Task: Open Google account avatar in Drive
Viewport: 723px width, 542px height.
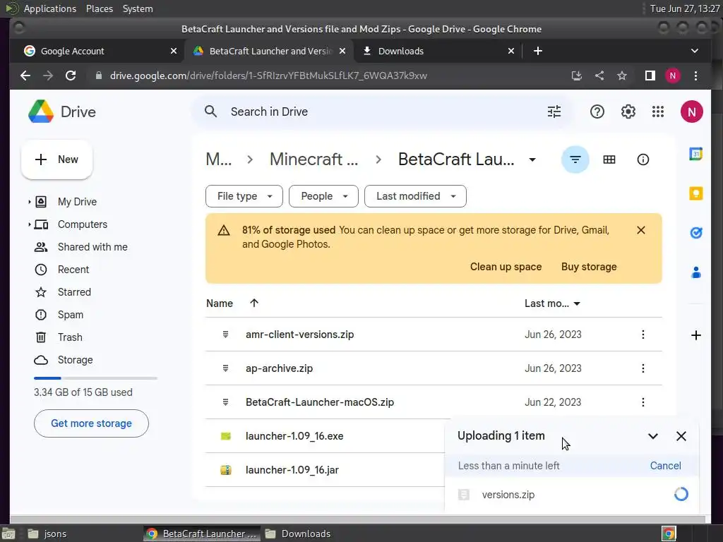Action: [x=692, y=112]
